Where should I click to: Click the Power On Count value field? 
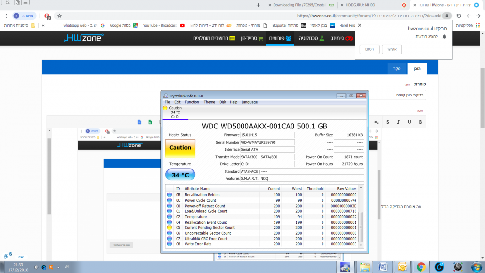click(349, 157)
